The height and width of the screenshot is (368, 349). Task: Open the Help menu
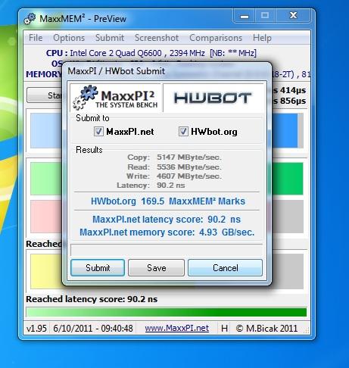(262, 38)
